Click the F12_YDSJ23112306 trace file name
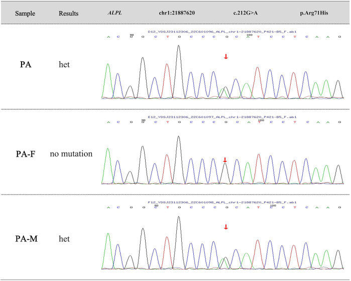This screenshot has width=351, height=281. point(222,202)
